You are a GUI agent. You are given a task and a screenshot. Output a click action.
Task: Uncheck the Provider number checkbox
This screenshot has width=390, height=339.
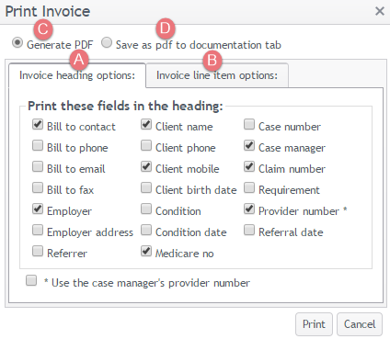click(249, 209)
